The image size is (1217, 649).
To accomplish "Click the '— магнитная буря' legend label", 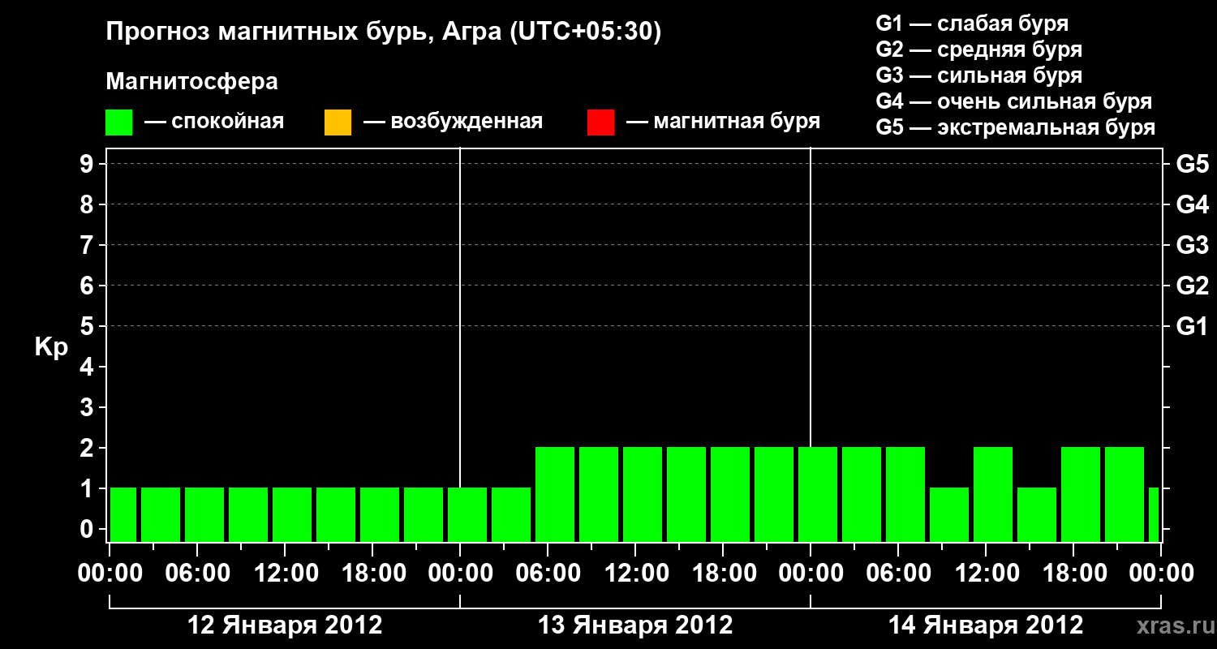I will pos(723,122).
